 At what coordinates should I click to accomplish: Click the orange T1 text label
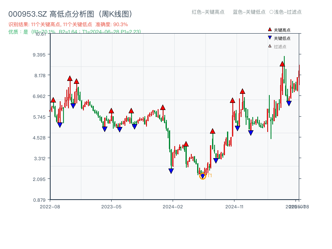tap(210, 176)
